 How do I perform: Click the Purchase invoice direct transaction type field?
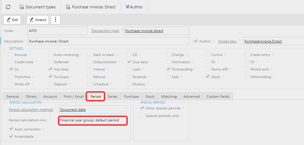click(x=156, y=31)
